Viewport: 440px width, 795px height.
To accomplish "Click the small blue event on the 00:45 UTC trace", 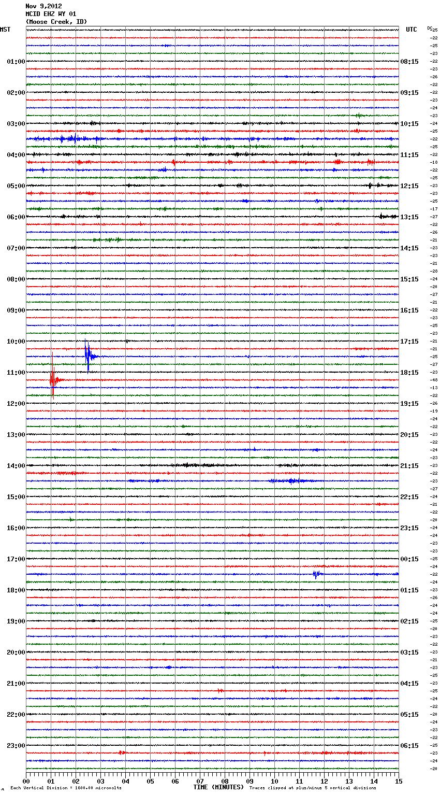I will (x=317, y=574).
